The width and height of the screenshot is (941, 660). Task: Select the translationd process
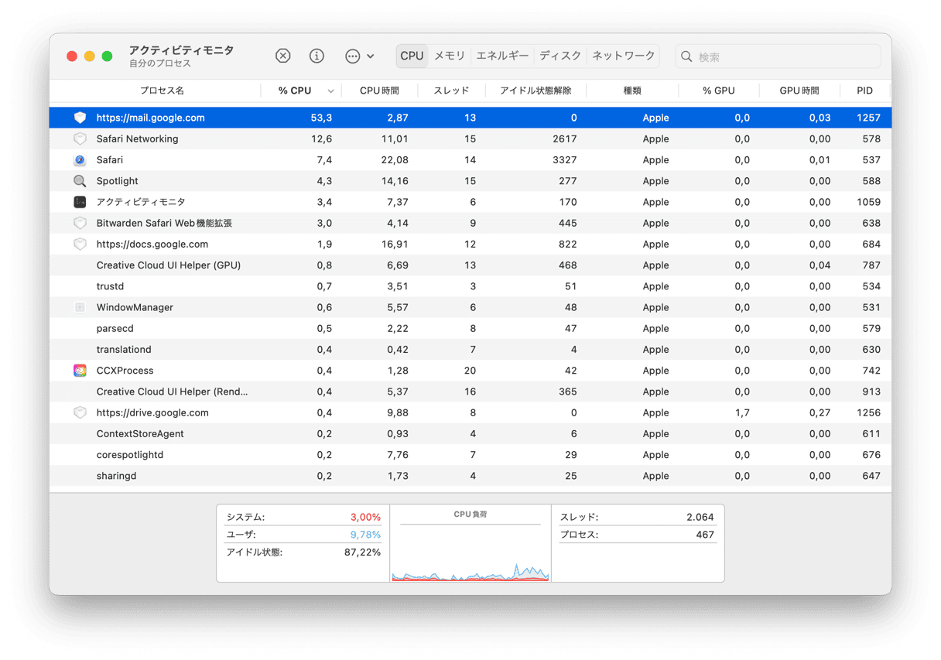tap(124, 350)
